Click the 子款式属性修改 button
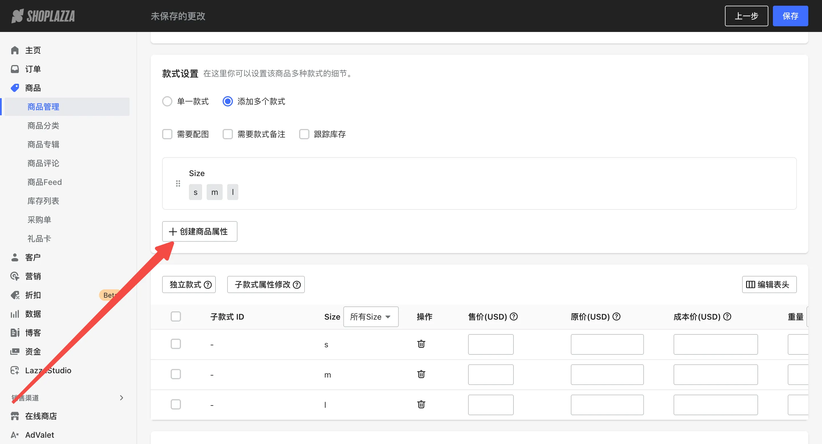This screenshot has height=444, width=822. coord(266,284)
